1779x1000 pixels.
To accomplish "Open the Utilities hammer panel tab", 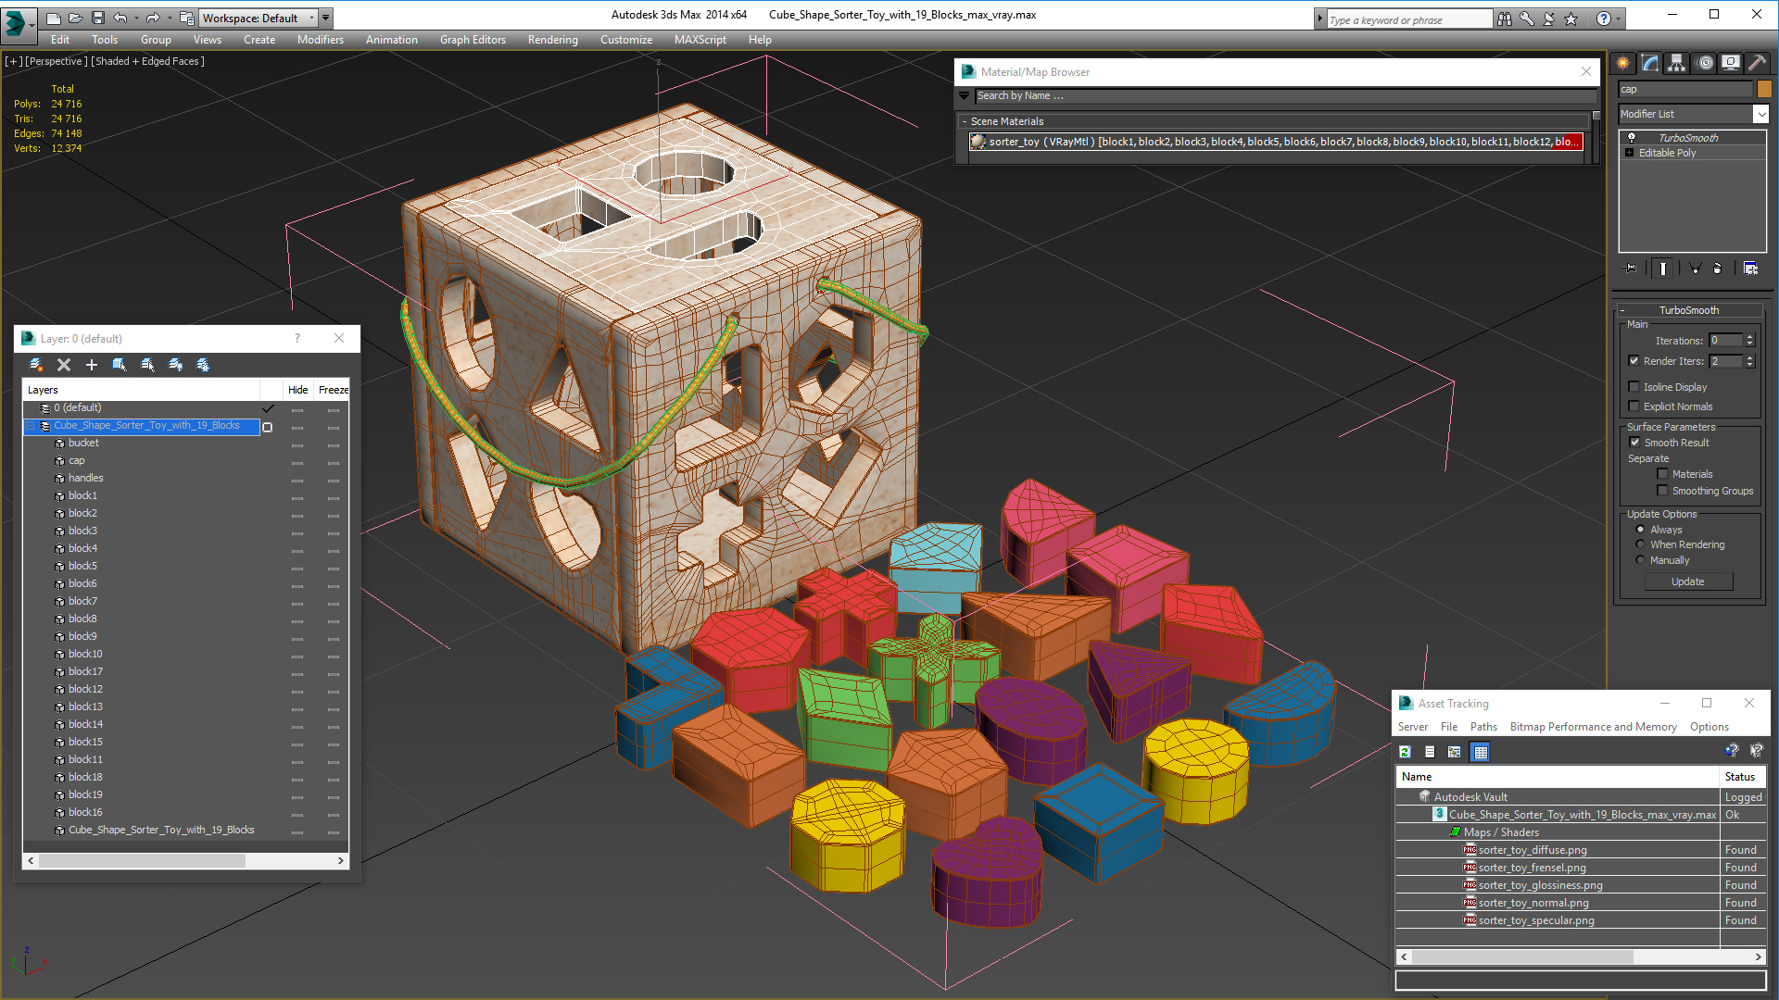I will coord(1757,63).
